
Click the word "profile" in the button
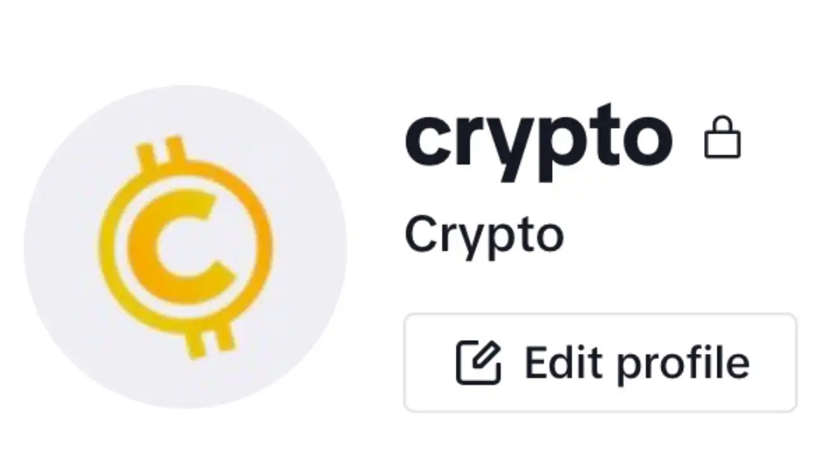[x=684, y=364]
